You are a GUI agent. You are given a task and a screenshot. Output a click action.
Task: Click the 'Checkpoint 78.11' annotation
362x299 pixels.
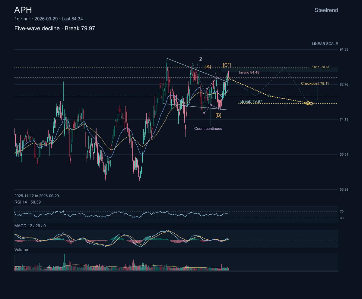(315, 83)
